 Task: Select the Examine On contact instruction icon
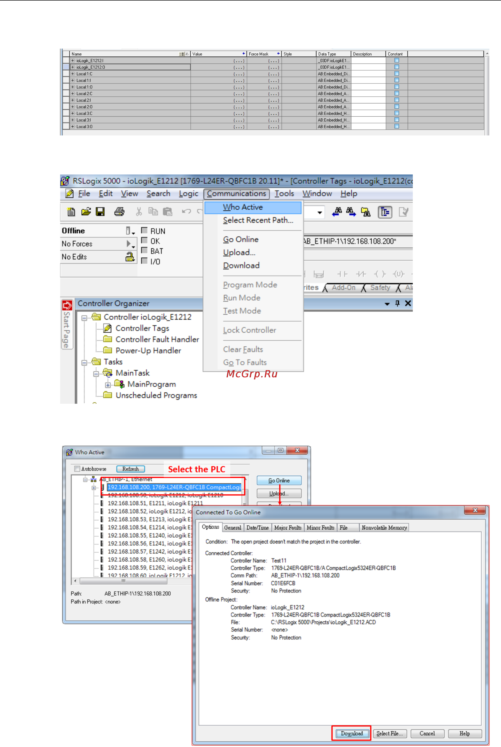click(342, 274)
